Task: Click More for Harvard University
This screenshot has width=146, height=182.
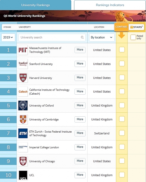Action: click(80, 78)
